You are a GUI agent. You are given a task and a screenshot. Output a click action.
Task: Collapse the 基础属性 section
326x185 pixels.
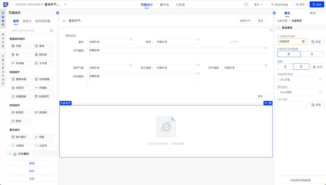[x=279, y=28]
